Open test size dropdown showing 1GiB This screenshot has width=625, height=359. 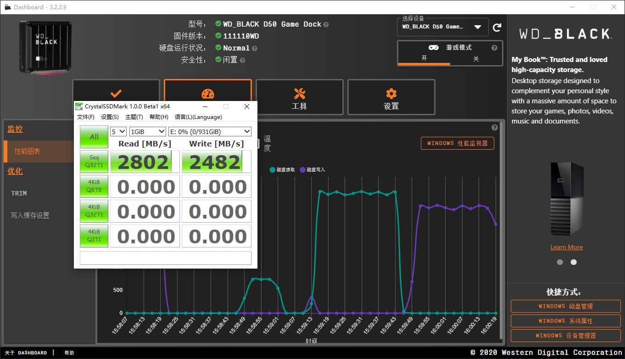click(148, 131)
